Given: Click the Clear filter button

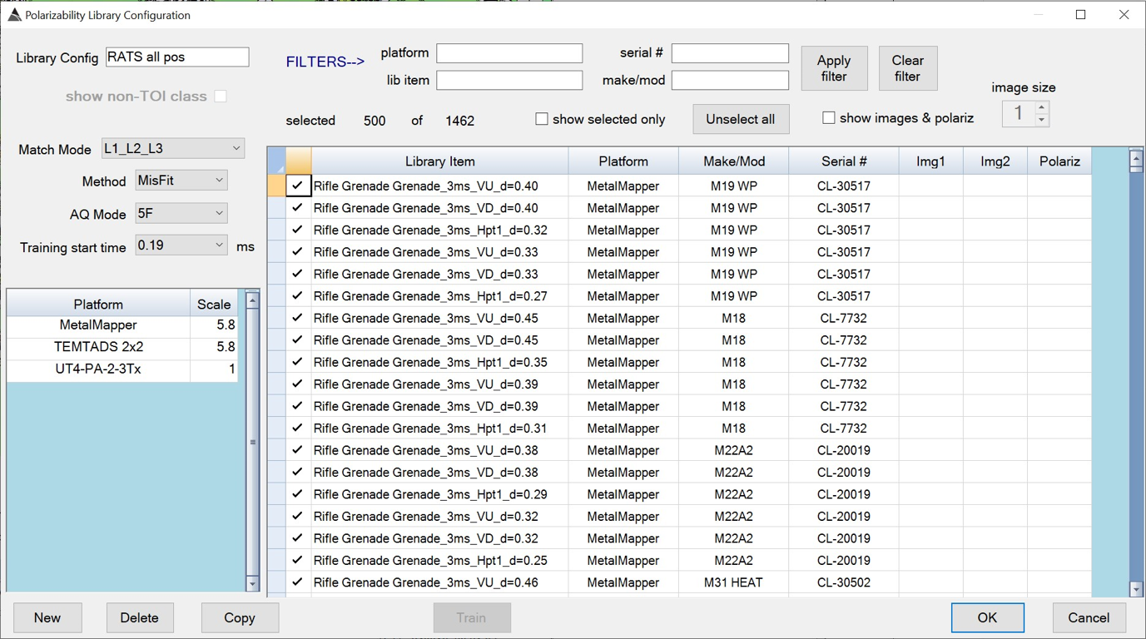Looking at the screenshot, I should click(908, 68).
